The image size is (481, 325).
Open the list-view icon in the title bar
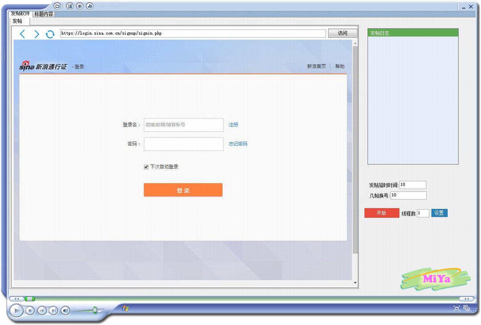(x=69, y=6)
